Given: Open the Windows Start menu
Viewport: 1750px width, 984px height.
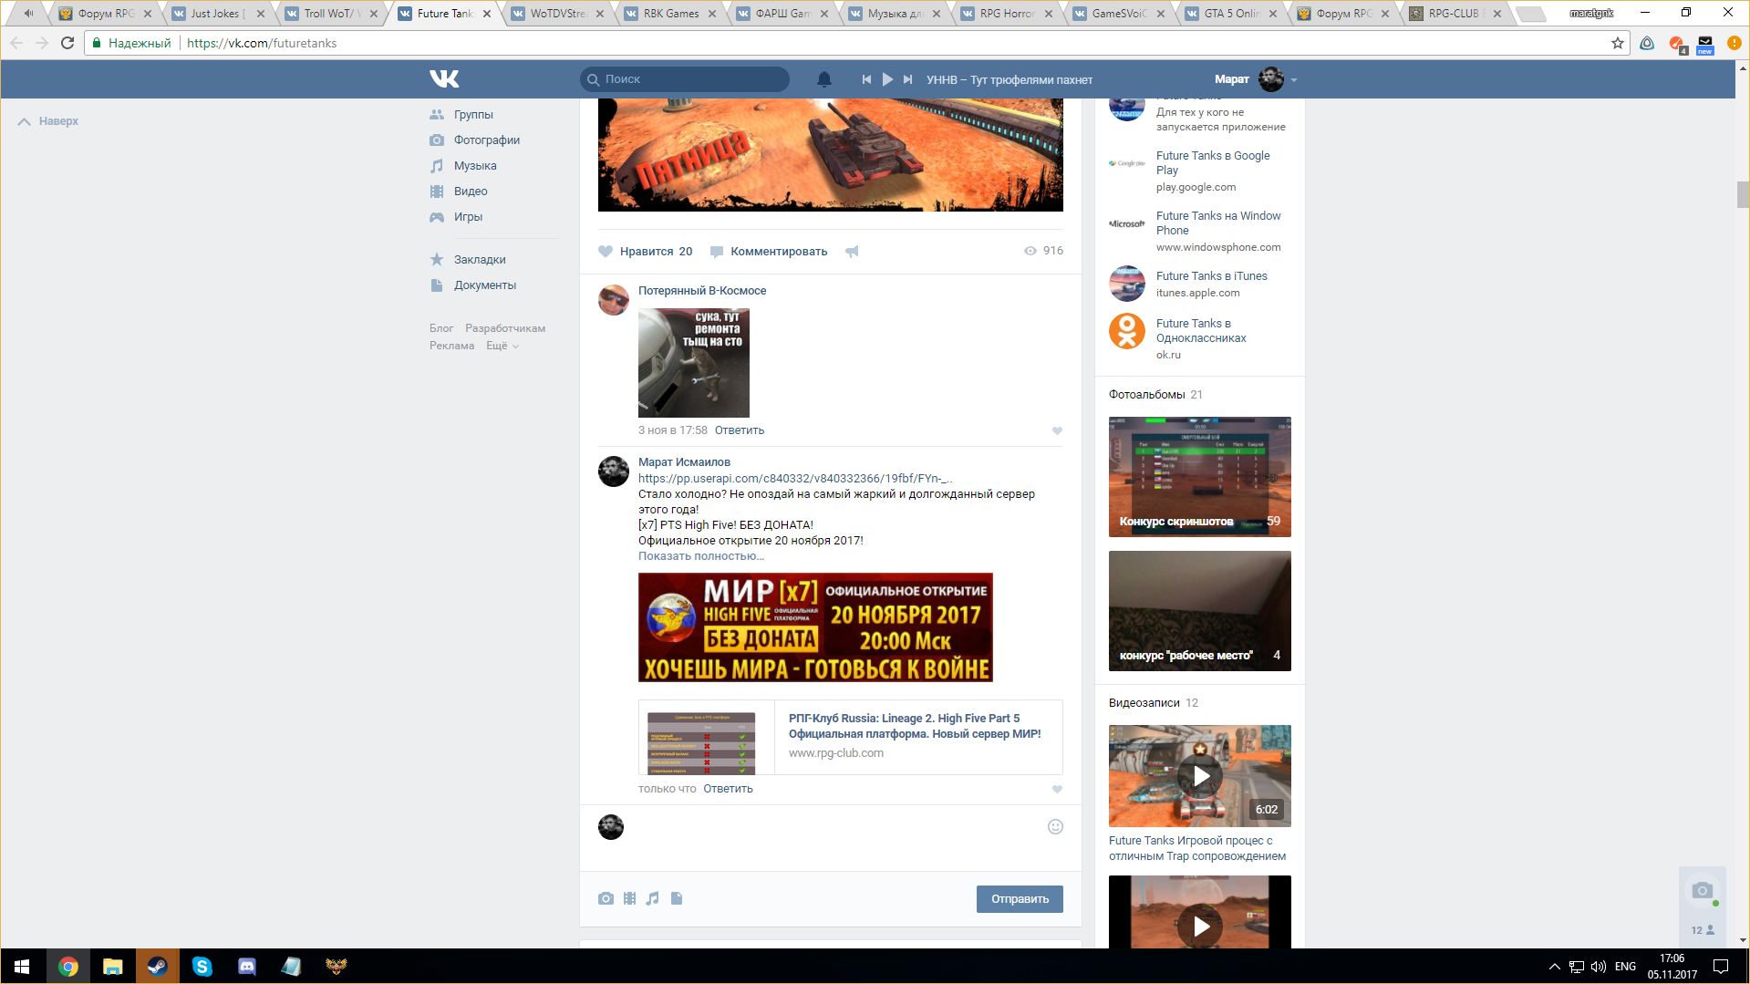Looking at the screenshot, I should 22,967.
